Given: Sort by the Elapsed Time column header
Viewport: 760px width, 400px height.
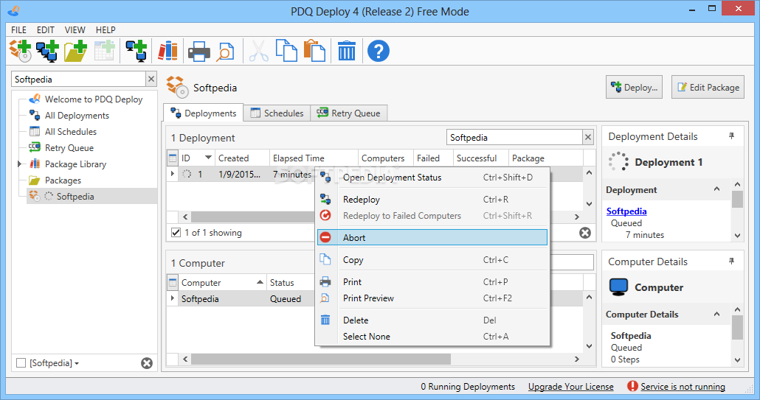Looking at the screenshot, I should point(313,158).
